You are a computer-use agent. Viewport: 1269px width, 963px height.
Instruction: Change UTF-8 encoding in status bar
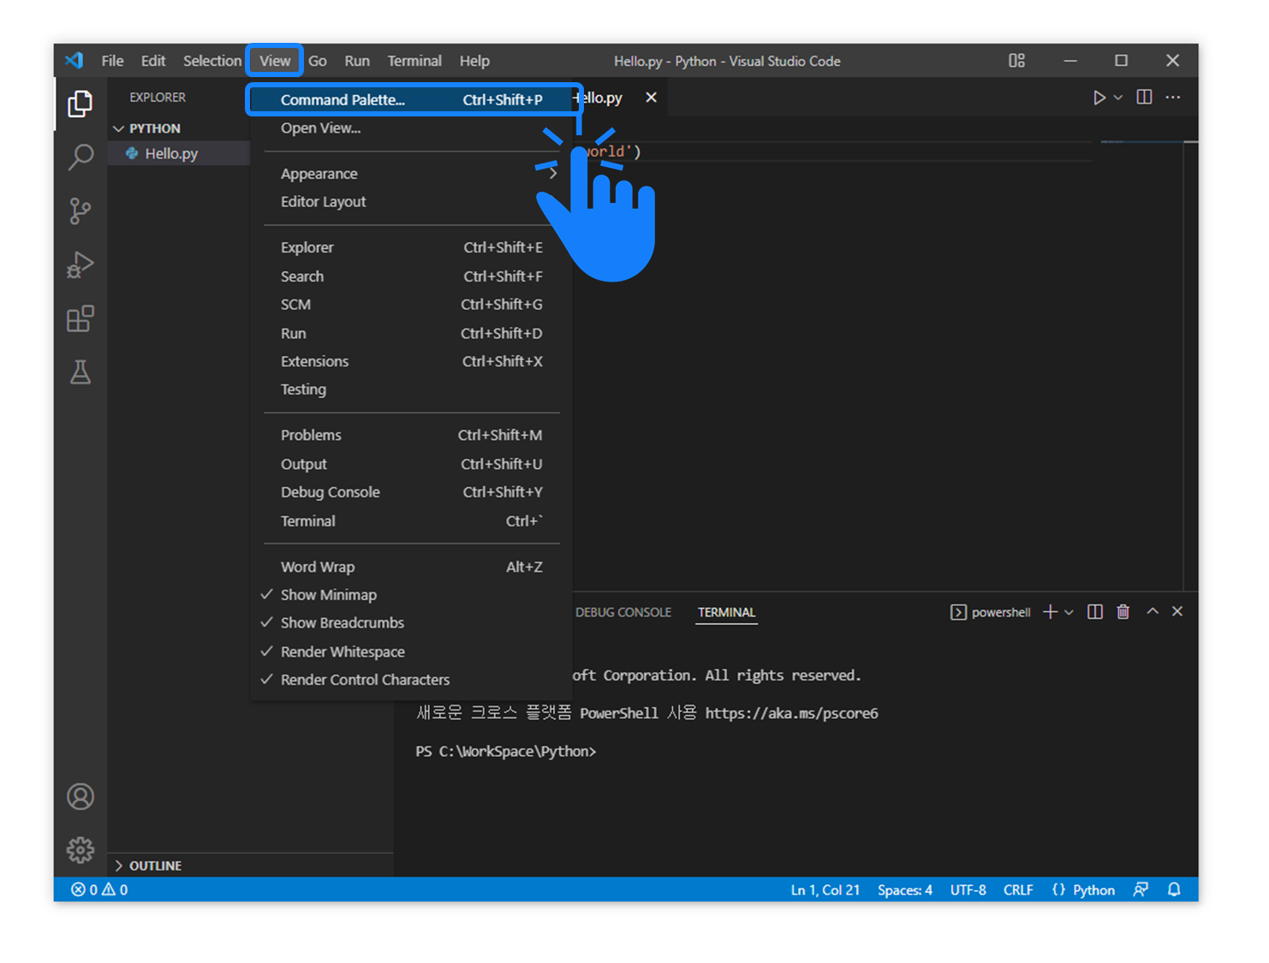968,889
